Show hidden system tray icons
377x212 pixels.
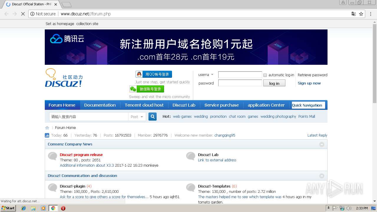click(x=328, y=208)
